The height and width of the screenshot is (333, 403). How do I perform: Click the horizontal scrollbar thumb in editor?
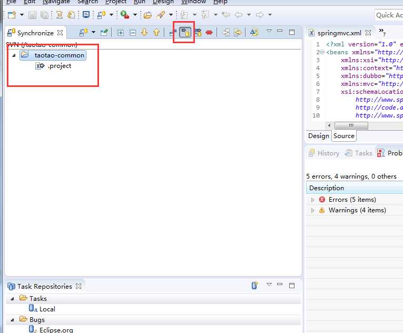[351, 125]
